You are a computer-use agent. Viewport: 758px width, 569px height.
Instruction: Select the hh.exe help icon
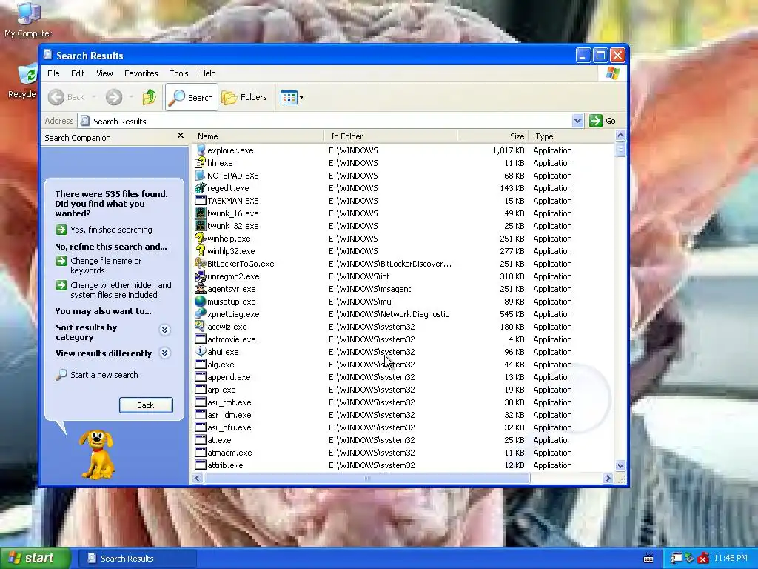click(200, 163)
